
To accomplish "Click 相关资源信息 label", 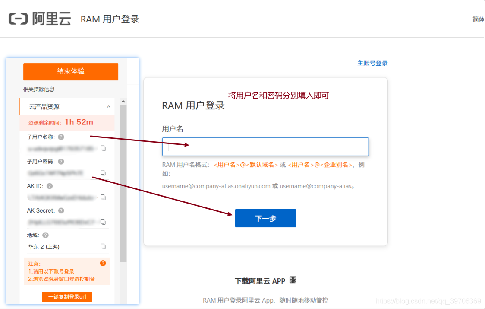I will pos(39,89).
